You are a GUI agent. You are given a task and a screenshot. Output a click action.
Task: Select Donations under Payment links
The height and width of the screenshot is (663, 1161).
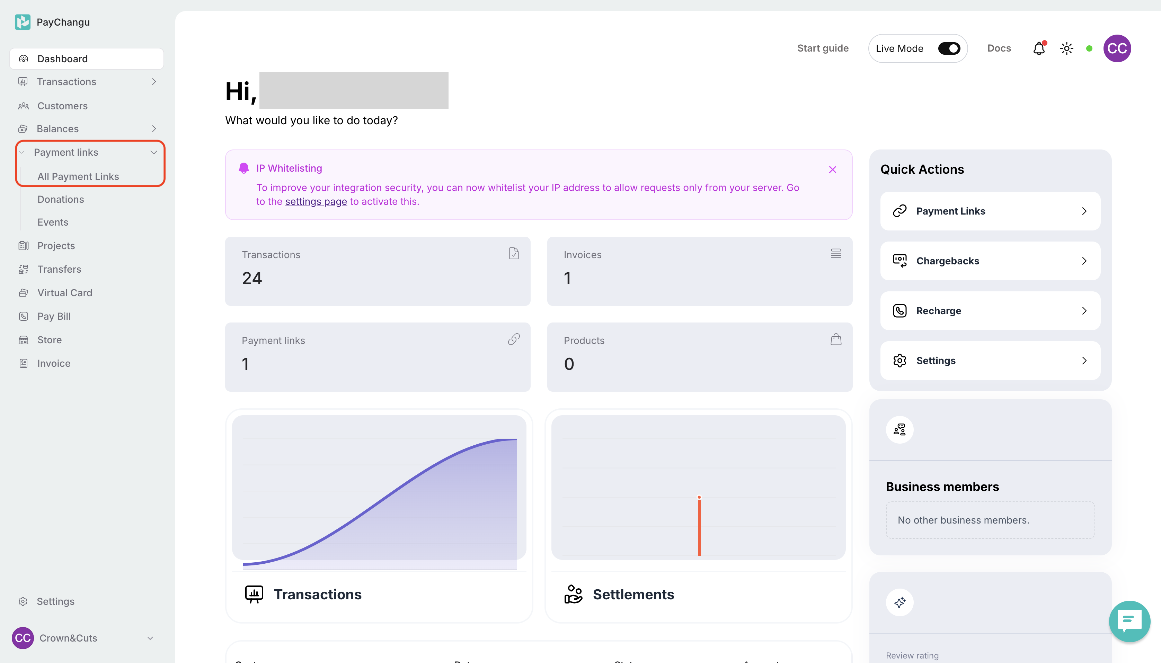(61, 199)
